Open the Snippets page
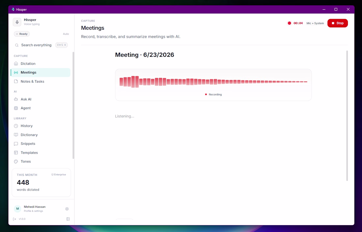Viewport: 362px width, 232px height. pyautogui.click(x=40, y=143)
